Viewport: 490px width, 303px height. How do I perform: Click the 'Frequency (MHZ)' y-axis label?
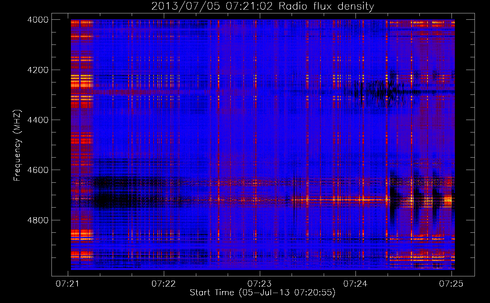pyautogui.click(x=17, y=145)
